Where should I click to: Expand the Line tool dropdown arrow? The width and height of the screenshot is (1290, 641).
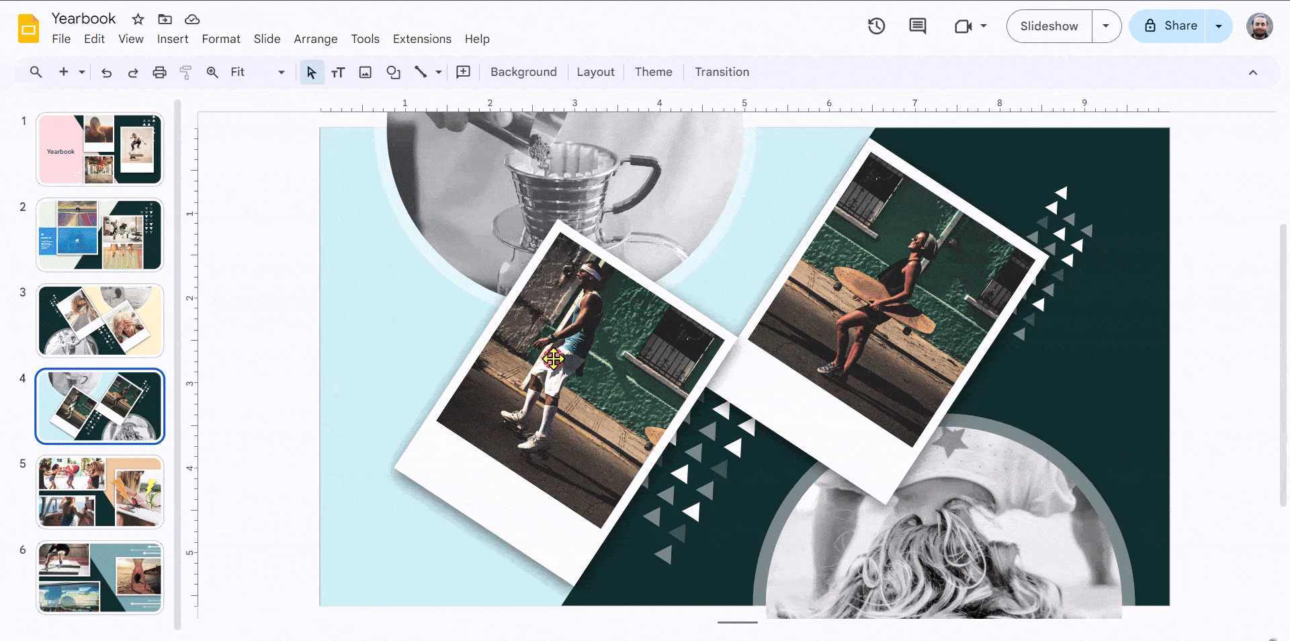click(x=438, y=72)
